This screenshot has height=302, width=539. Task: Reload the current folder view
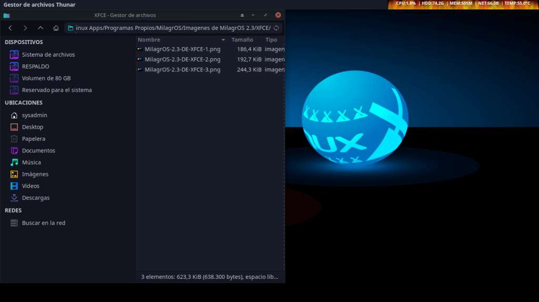point(276,28)
